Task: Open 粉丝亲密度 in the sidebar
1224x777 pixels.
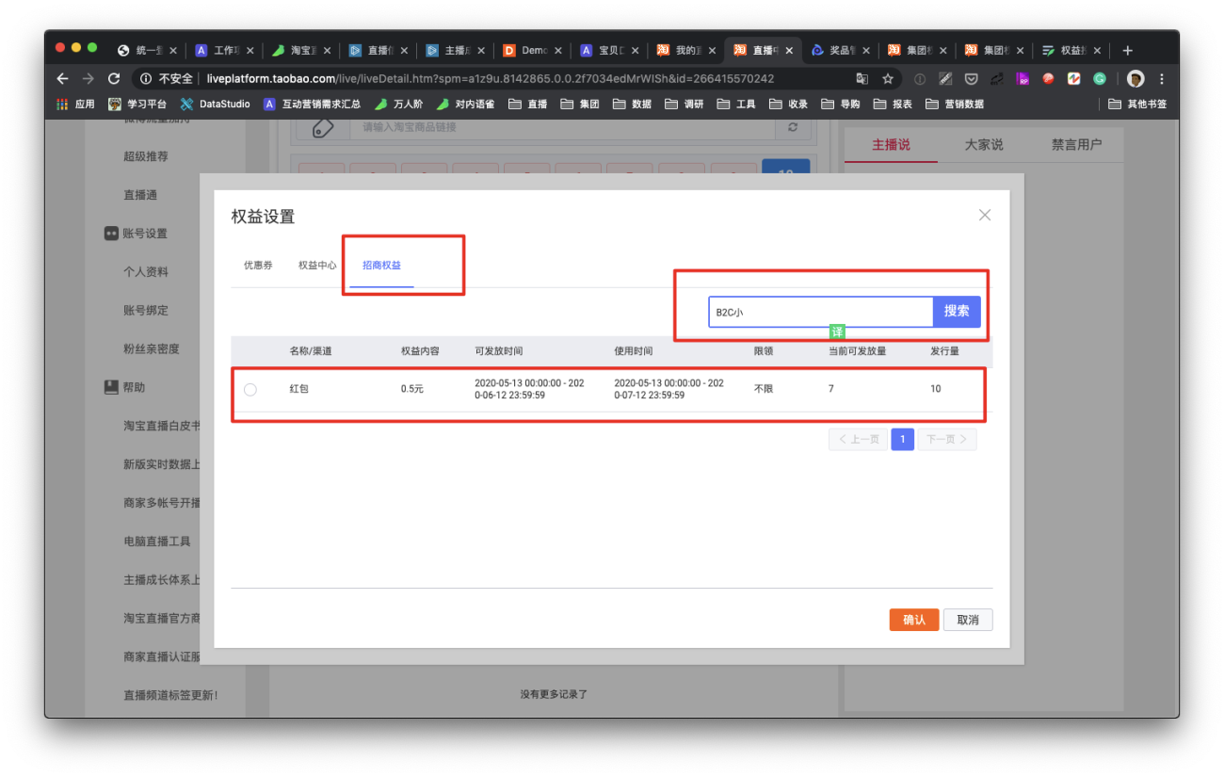Action: pyautogui.click(x=152, y=348)
